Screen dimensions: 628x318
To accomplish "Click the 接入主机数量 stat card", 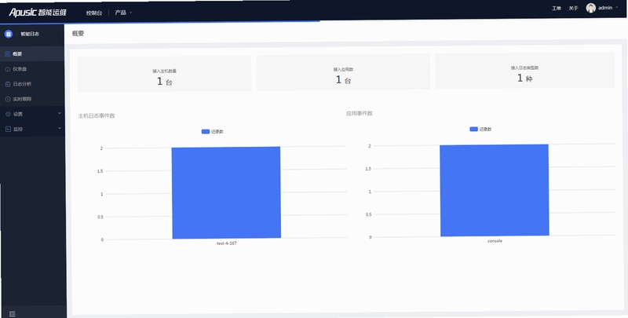I will tap(165, 74).
